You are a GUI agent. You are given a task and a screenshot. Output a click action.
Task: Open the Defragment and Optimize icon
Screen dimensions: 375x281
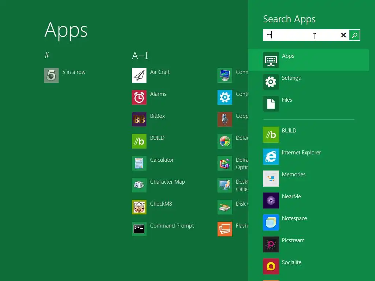[224, 163]
